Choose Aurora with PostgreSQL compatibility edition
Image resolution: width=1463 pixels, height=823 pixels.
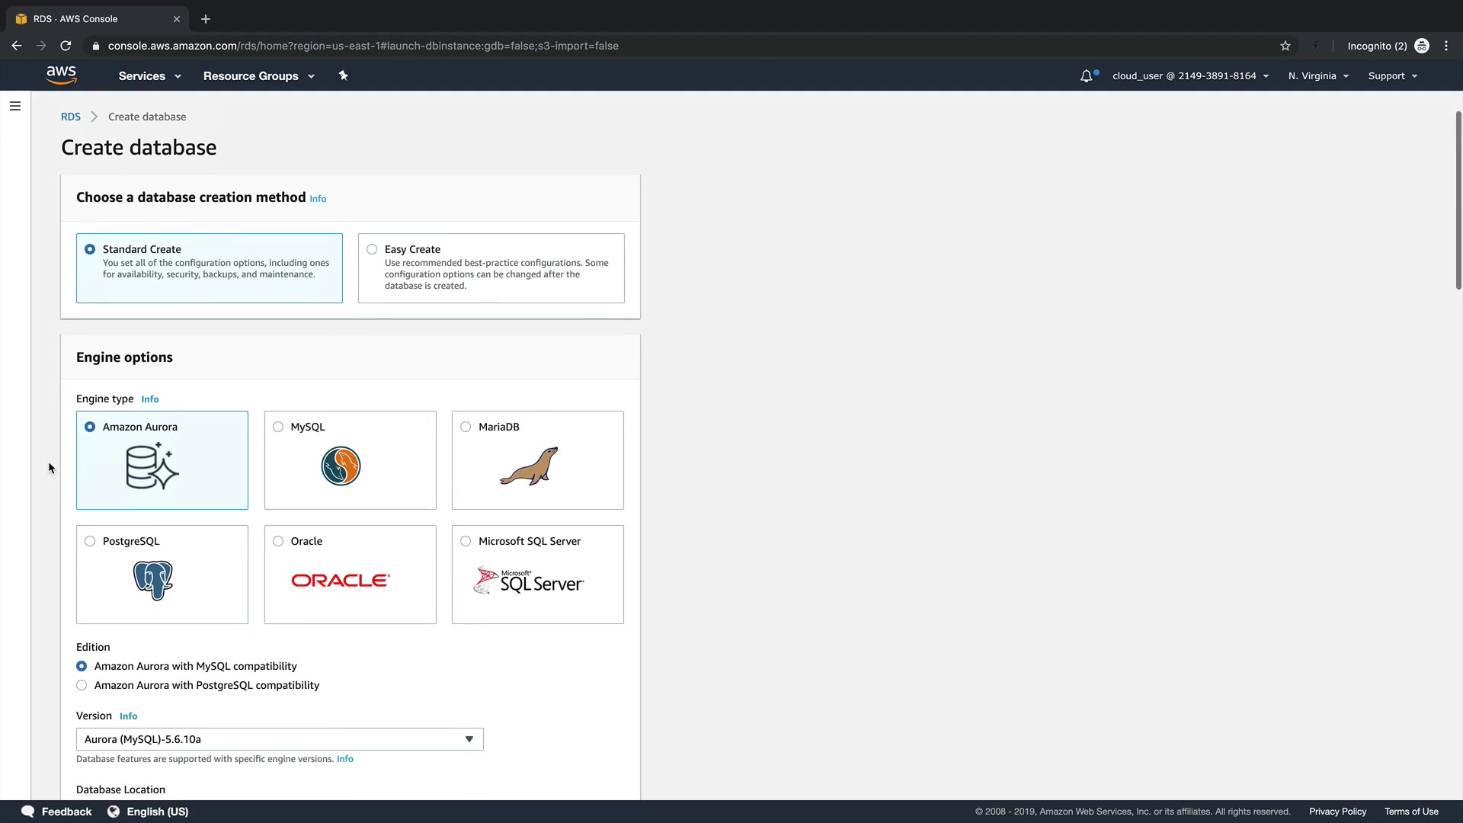click(x=82, y=685)
